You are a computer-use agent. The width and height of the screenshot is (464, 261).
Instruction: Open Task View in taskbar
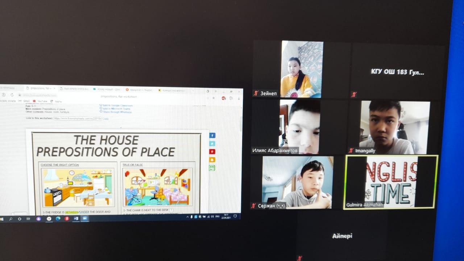coord(28,219)
